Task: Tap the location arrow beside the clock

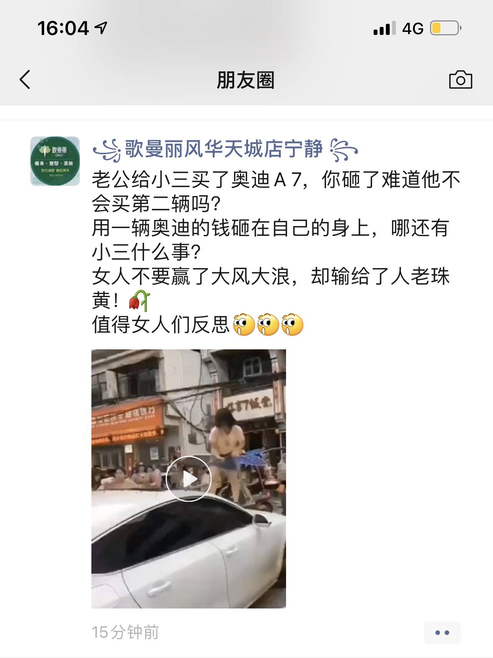Action: 101,28
